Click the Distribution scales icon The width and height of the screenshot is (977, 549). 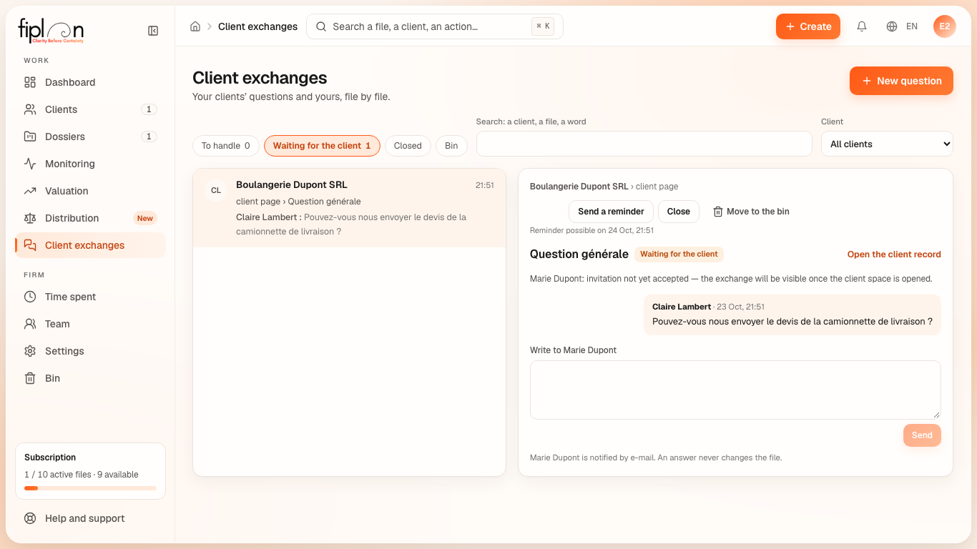[30, 218]
